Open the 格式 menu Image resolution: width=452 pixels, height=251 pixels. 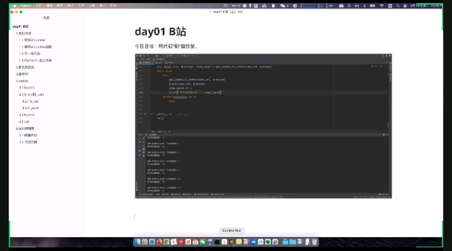click(70, 6)
